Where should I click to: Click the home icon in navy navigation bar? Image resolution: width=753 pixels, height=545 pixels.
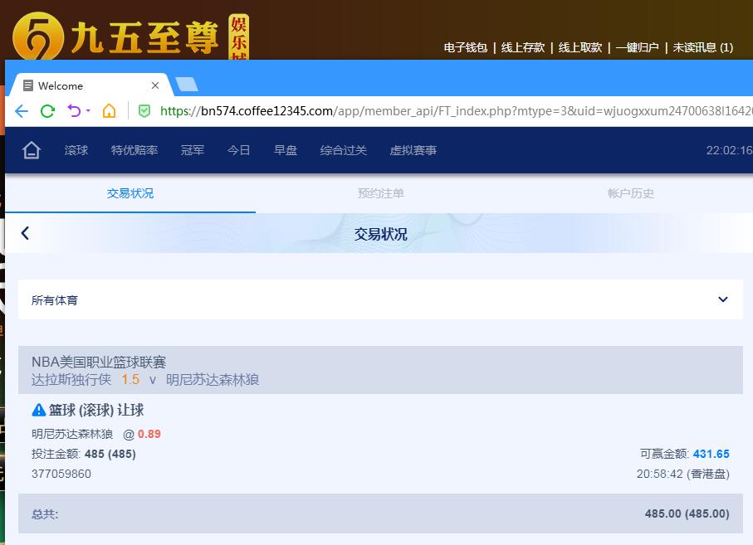click(32, 150)
